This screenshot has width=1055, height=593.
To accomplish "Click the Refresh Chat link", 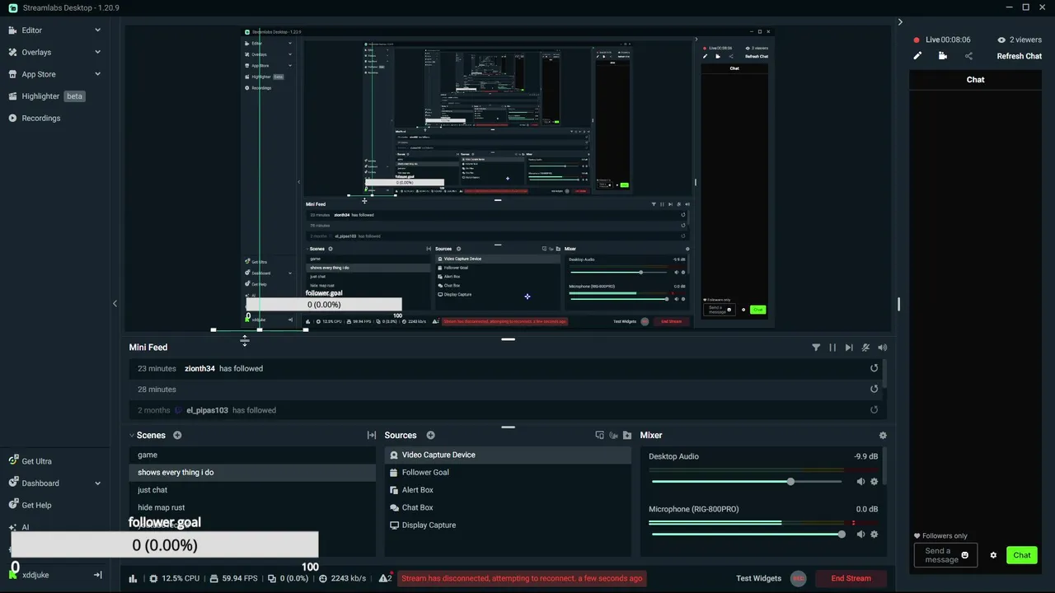I will [1020, 56].
